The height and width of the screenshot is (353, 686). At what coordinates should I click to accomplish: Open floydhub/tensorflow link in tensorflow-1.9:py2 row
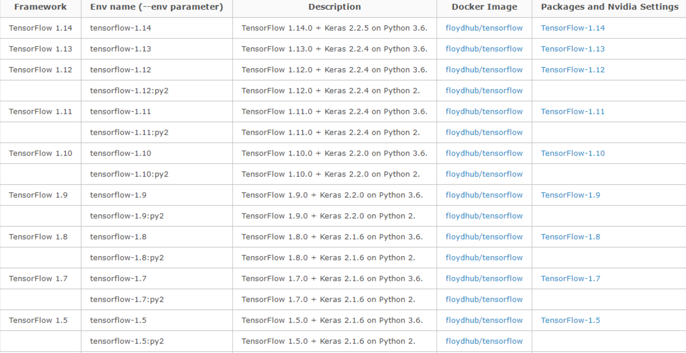484,216
